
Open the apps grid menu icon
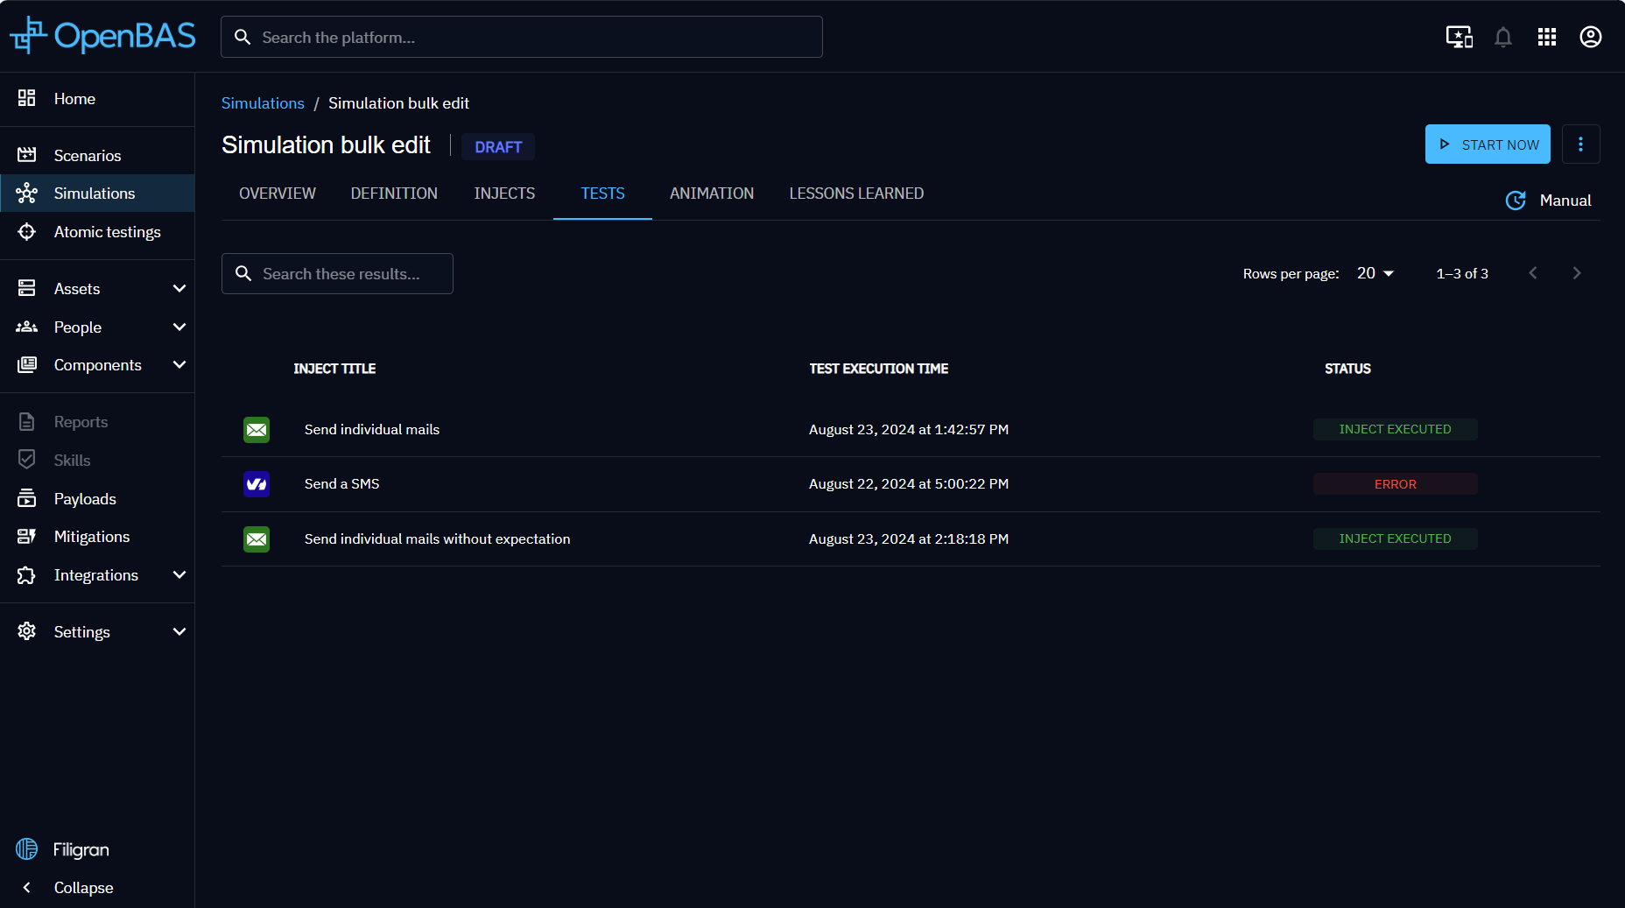coord(1546,37)
